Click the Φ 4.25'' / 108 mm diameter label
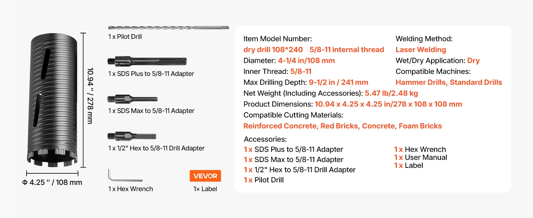The width and height of the screenshot is (533, 218). pyautogui.click(x=52, y=182)
